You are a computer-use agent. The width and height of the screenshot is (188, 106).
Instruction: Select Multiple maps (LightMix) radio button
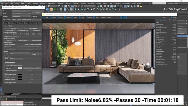click(x=4, y=71)
